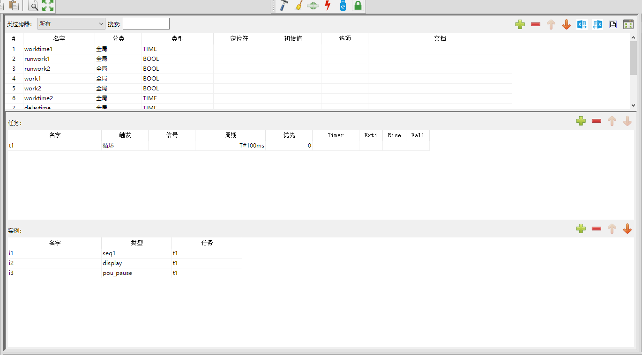Click the red lightning bolt icon

coord(328,6)
